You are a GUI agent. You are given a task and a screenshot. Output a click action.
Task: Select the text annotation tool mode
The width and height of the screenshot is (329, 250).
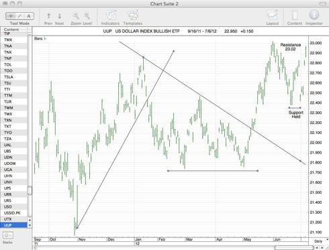pos(29,16)
